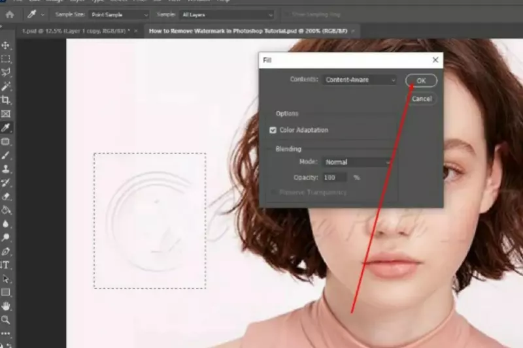Image resolution: width=523 pixels, height=348 pixels.
Task: Select the Pen tool
Action: pyautogui.click(x=6, y=251)
